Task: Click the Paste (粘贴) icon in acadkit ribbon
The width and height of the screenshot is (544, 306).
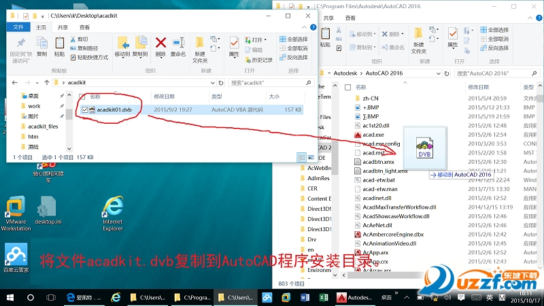Action: point(59,46)
